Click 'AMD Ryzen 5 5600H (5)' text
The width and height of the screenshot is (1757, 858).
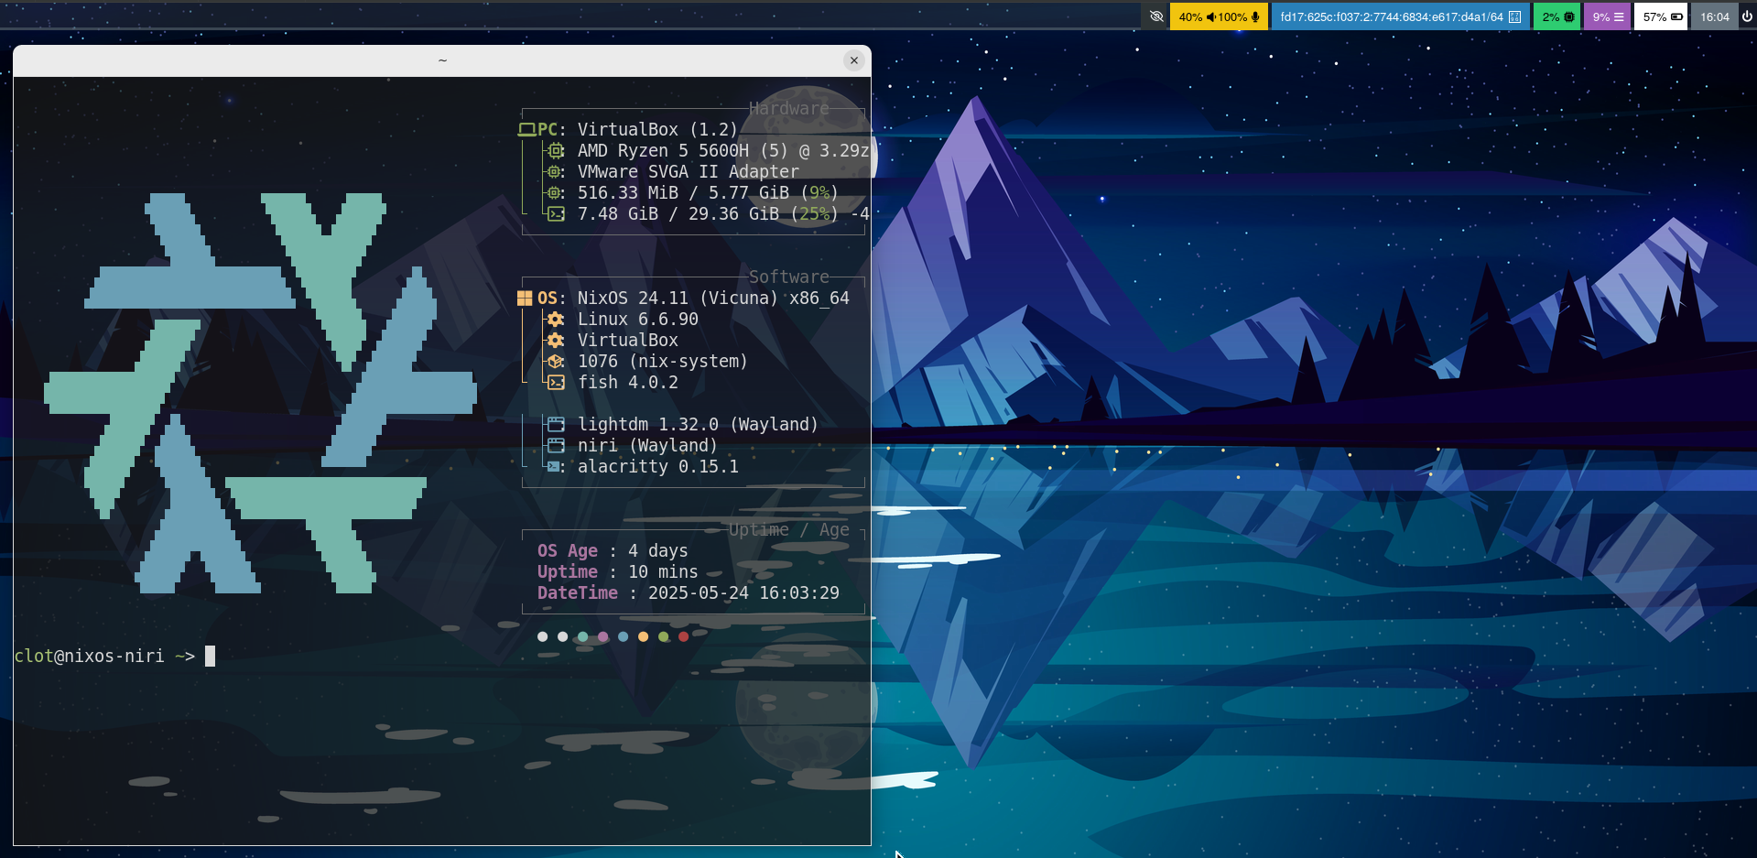point(682,151)
